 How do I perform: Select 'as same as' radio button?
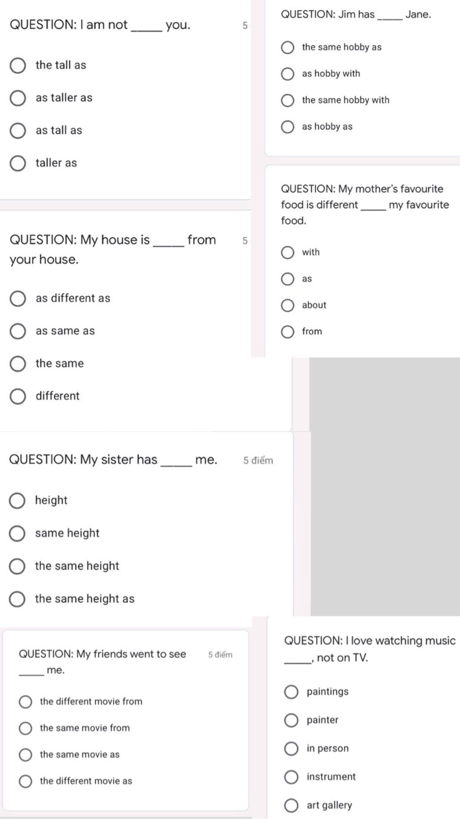coord(18,331)
